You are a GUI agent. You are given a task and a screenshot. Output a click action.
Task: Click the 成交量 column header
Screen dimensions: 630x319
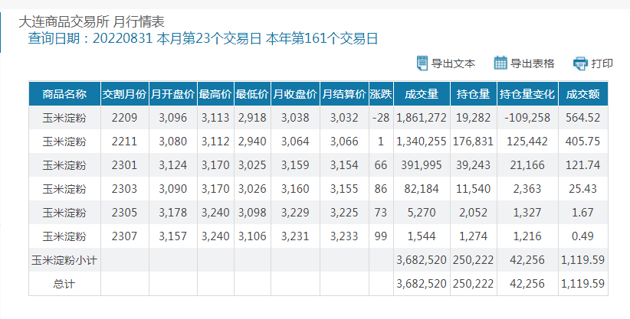point(421,94)
